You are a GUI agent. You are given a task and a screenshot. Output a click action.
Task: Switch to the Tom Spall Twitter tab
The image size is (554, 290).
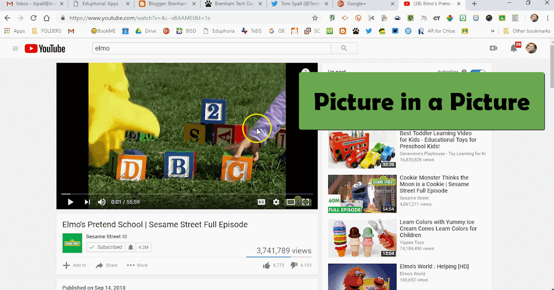tap(300, 4)
